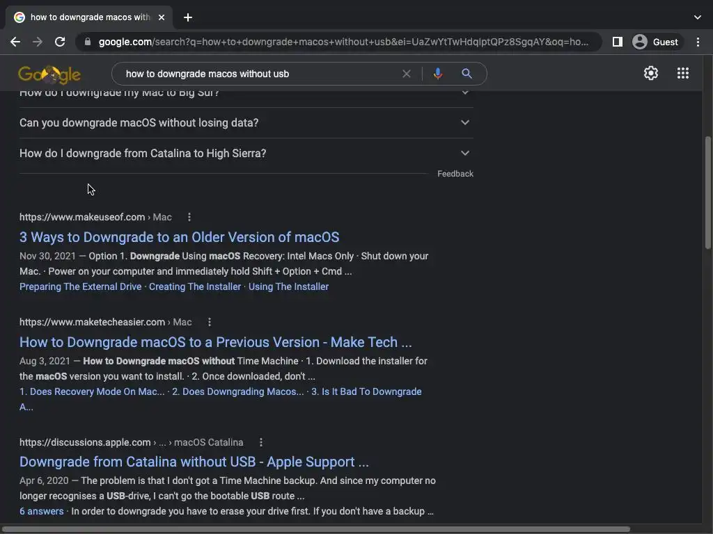The width and height of the screenshot is (713, 534).
Task: Open the discussions.apple.com result options menu
Action: point(260,443)
